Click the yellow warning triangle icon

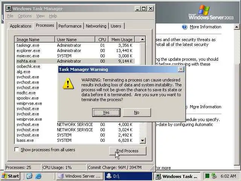click(68, 84)
